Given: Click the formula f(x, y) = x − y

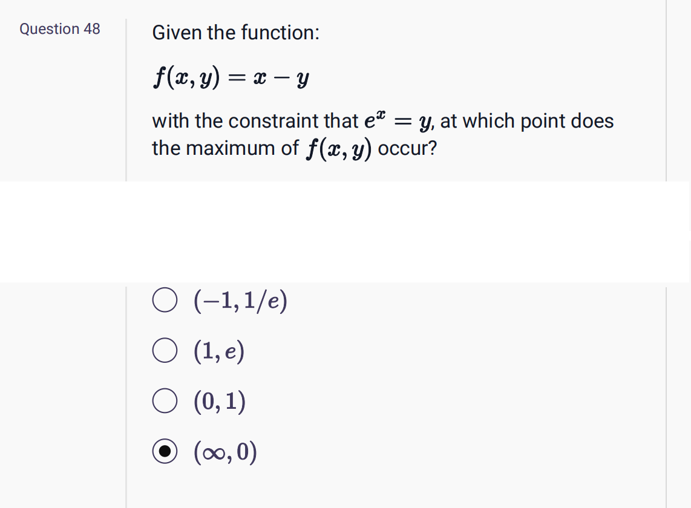Looking at the screenshot, I should 231,76.
